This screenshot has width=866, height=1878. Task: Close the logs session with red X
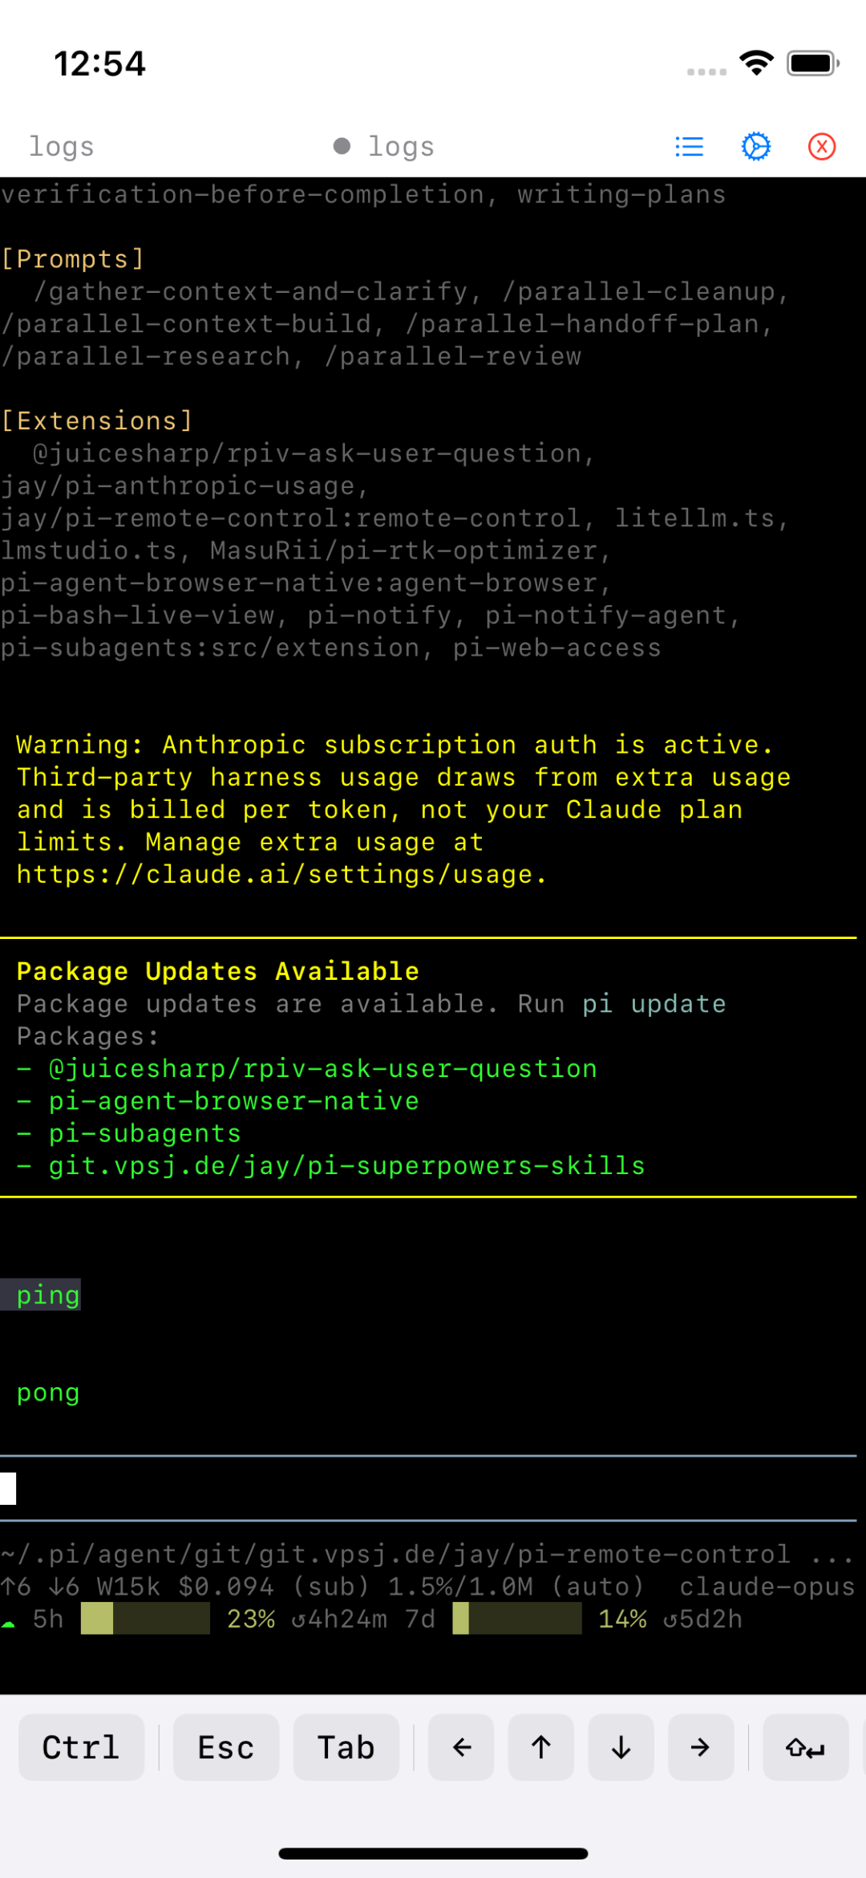(x=822, y=147)
